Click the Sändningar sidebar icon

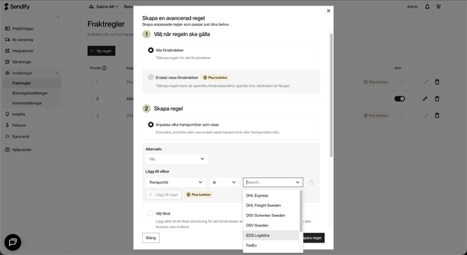(x=8, y=62)
